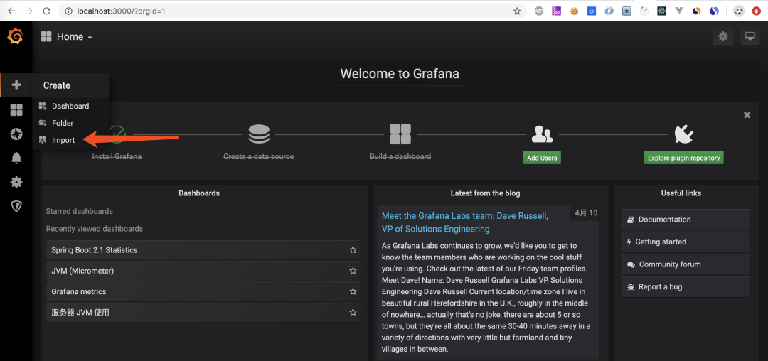Click the ABP extension icon

[539, 11]
